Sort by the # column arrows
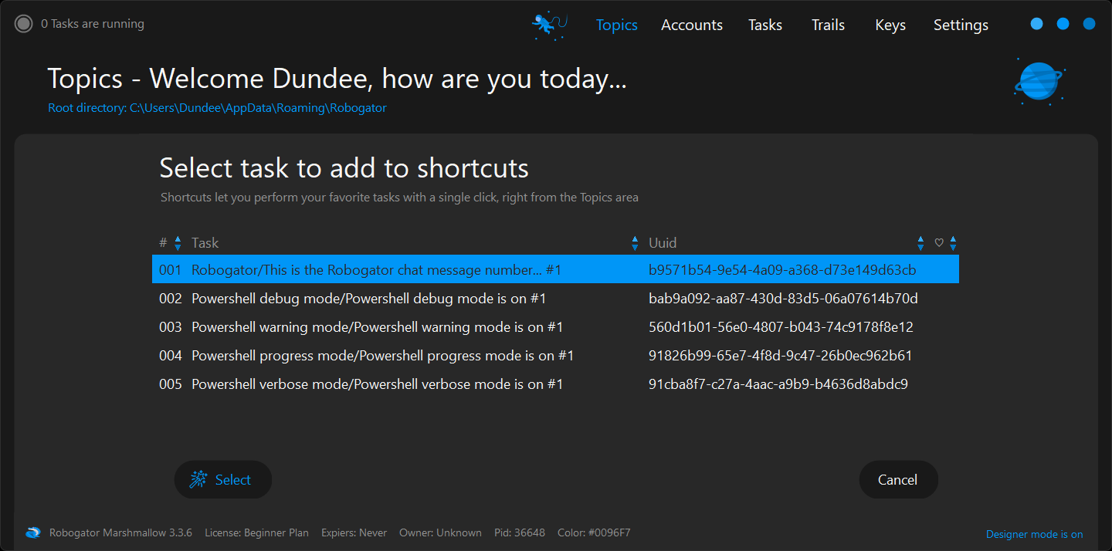Viewport: 1112px width, 551px height. click(178, 243)
